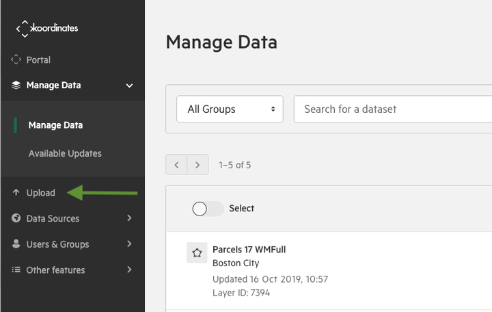Open the All Groups dropdown
492x312 pixels.
pos(230,109)
